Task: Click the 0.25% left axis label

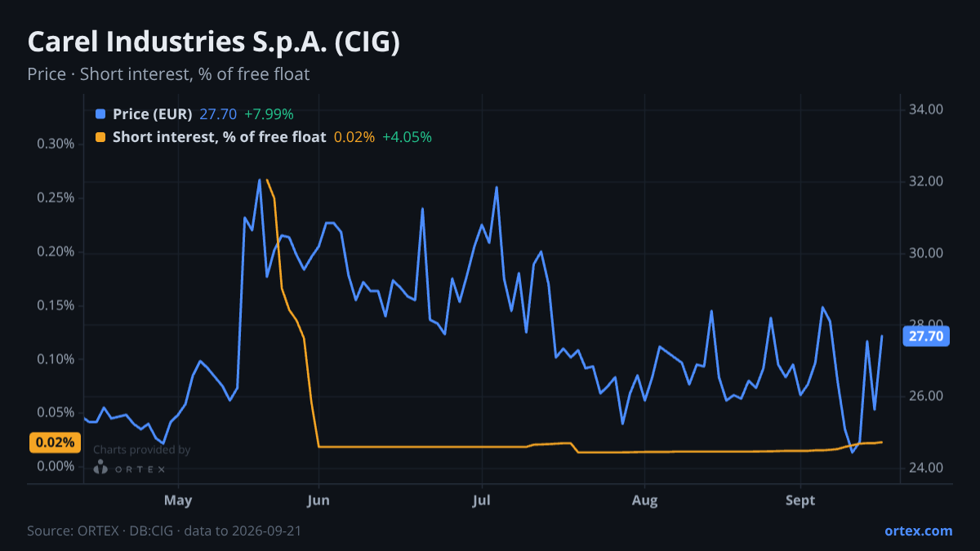Action: pyautogui.click(x=56, y=198)
